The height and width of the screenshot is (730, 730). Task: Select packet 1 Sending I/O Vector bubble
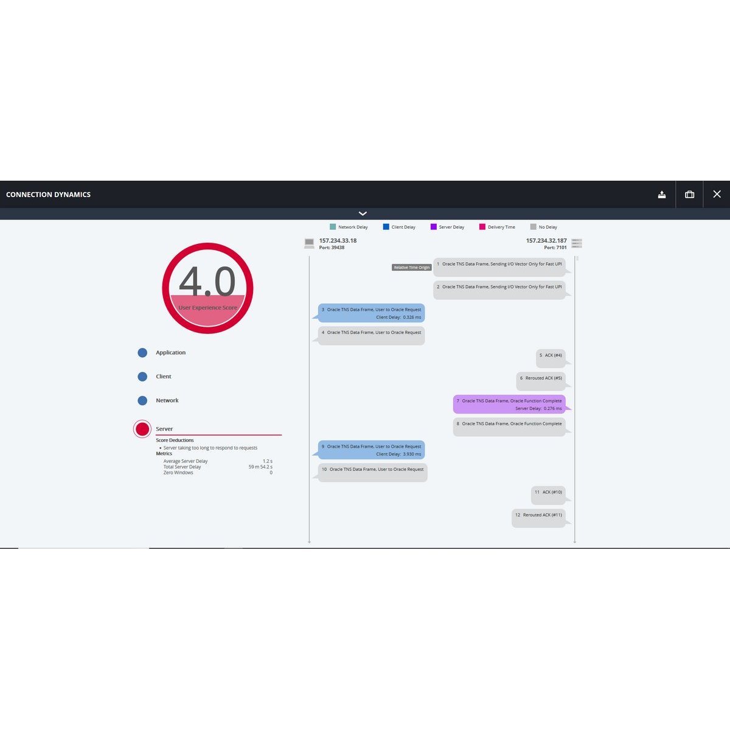pyautogui.click(x=499, y=267)
